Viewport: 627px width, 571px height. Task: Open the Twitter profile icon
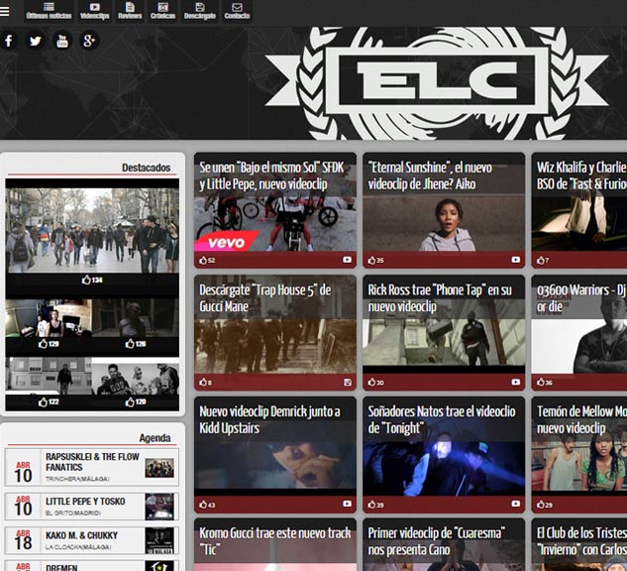(x=36, y=41)
